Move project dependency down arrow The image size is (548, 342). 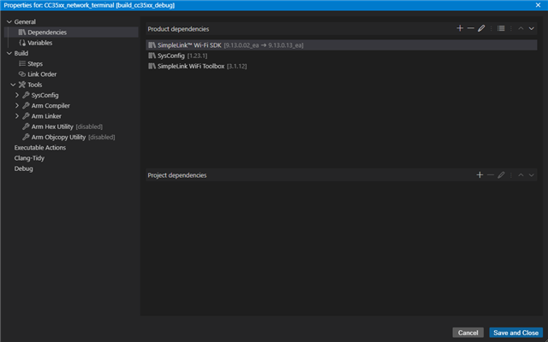tap(531, 174)
